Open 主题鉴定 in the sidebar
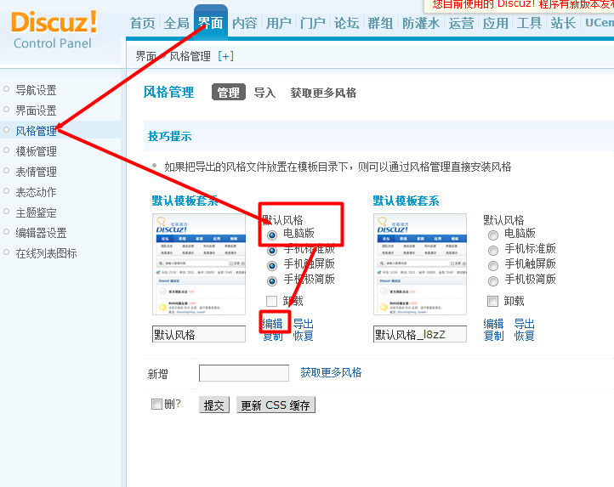This screenshot has height=487, width=614. pos(36,212)
